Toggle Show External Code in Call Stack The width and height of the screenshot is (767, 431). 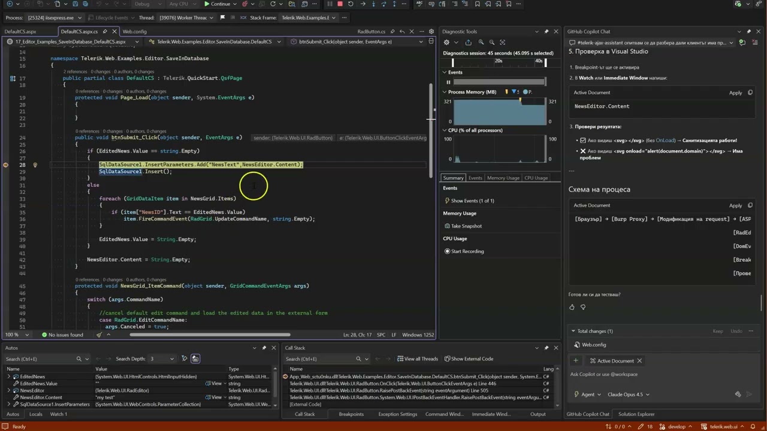[x=469, y=359]
